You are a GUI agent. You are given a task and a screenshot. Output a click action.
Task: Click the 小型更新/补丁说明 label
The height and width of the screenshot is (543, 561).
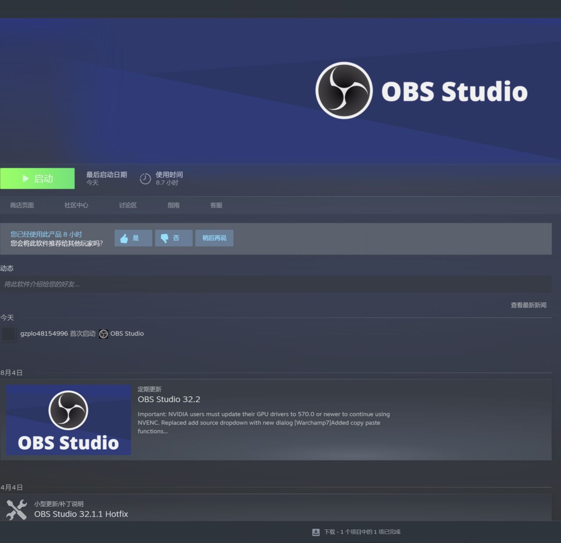[59, 504]
